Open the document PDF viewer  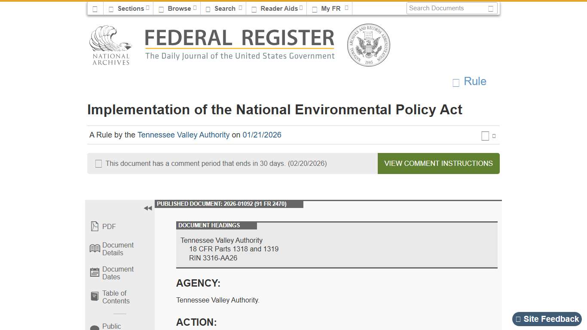click(103, 226)
